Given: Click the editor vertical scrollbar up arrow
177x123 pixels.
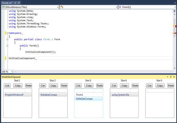Looking at the screenshot, I should pyautogui.click(x=174, y=15).
